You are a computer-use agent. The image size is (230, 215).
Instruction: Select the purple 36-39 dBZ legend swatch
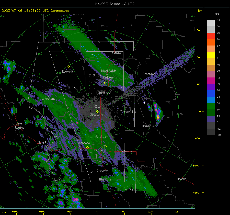click(211, 87)
